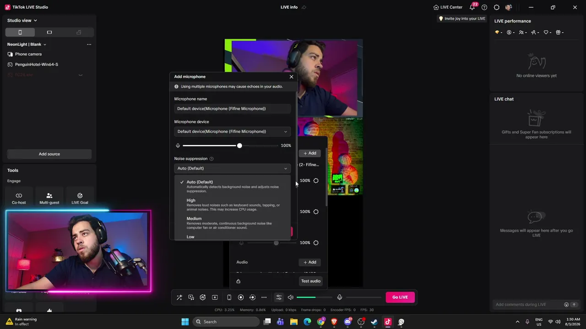Open the profile avatar menu
Image resolution: width=586 pixels, height=329 pixels.
tap(509, 7)
